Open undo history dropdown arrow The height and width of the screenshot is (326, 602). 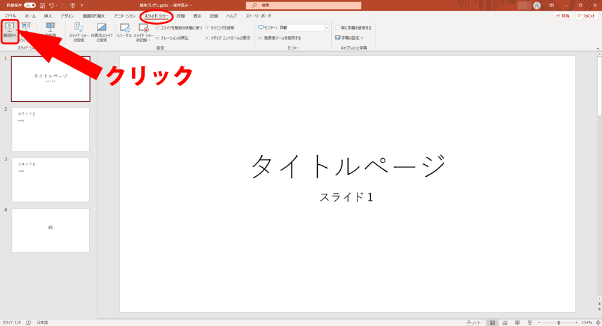57,5
